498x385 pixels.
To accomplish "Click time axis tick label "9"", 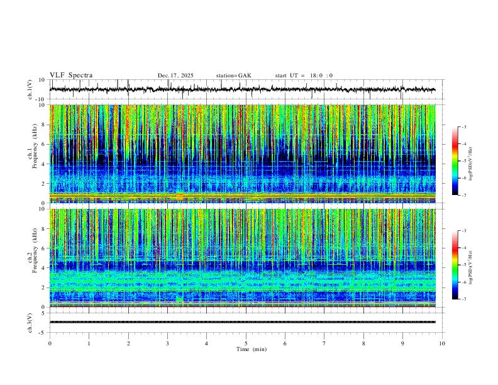I will click(402, 343).
